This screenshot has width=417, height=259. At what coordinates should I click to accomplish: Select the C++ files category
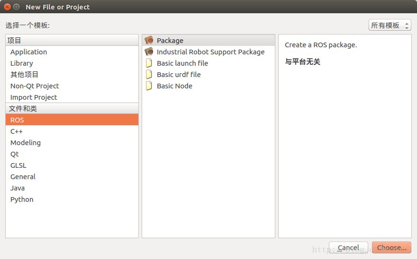(72, 131)
